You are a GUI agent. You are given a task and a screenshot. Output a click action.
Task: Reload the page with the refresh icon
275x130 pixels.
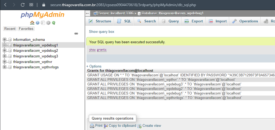click(x=23, y=5)
